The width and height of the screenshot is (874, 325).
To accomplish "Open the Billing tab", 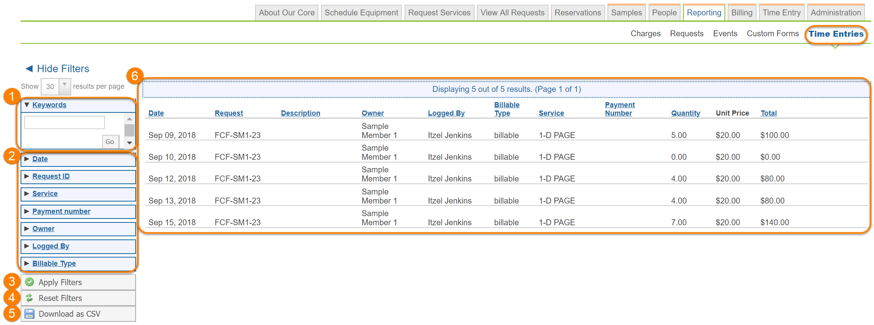I will click(742, 13).
